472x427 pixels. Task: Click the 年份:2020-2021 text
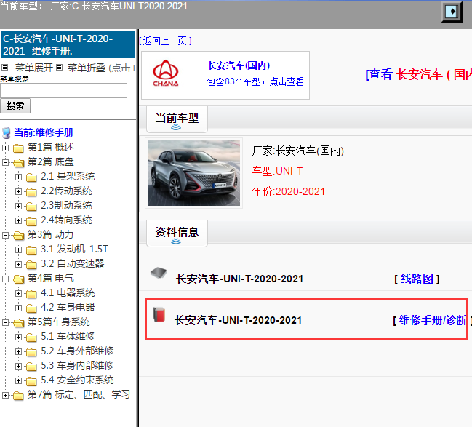pos(289,191)
